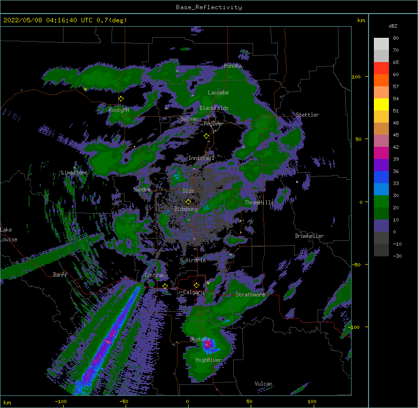The height and width of the screenshot is (408, 418).
Task: Select the Okotoks label
Action: coord(200,339)
